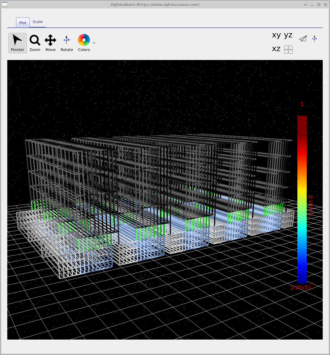Click the maximum value label 1 above the colorbar

(x=302, y=104)
